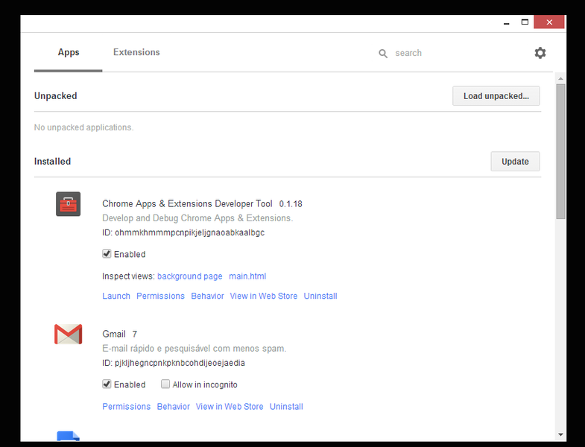Open Permissions for Gmail

pos(127,407)
